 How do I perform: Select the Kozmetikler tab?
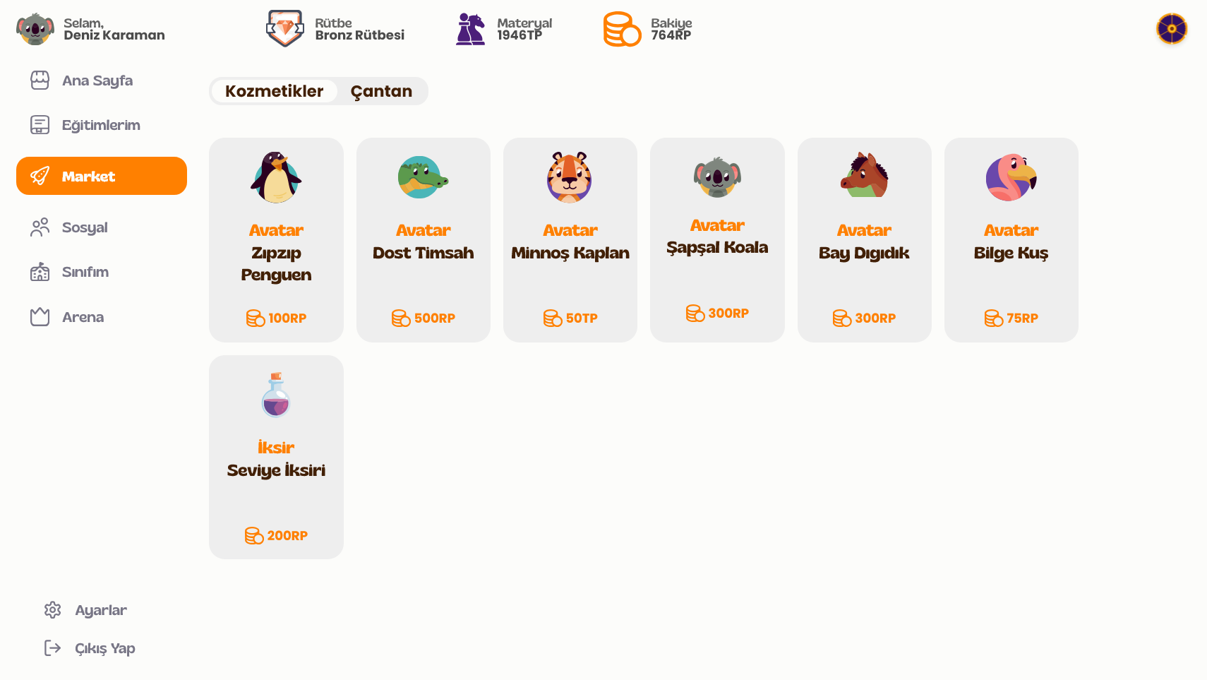[x=274, y=91]
